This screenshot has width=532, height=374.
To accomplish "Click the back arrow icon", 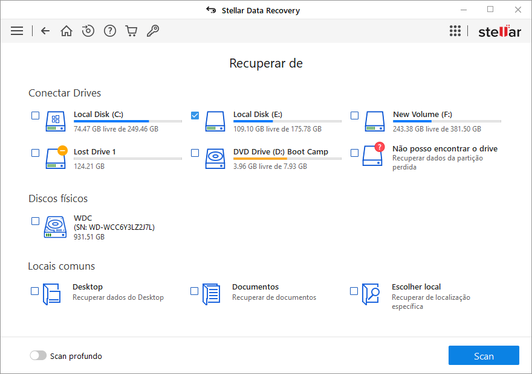I will (x=45, y=31).
